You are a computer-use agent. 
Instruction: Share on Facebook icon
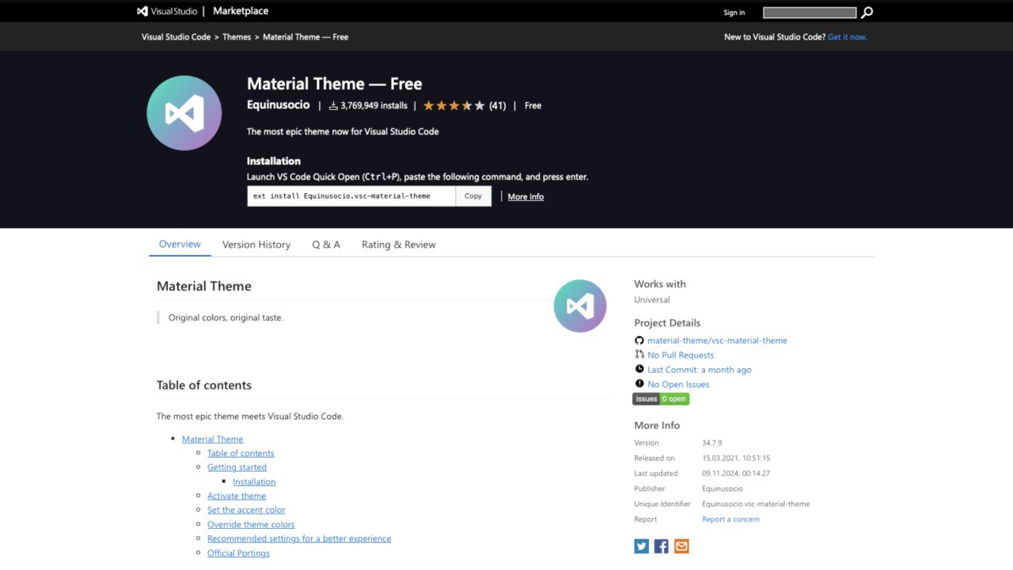661,546
